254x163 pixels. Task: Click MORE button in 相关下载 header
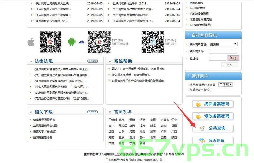[x=93, y=112]
